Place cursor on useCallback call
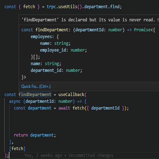This screenshot has height=159, width=159. (x=71, y=95)
